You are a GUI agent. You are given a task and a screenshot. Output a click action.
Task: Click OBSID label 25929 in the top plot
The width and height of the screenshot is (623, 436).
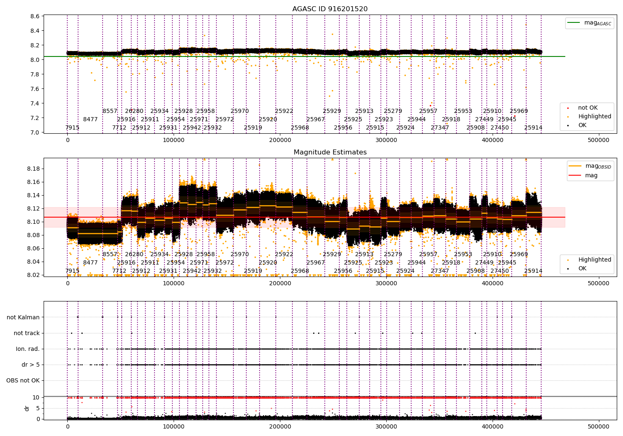coord(332,111)
